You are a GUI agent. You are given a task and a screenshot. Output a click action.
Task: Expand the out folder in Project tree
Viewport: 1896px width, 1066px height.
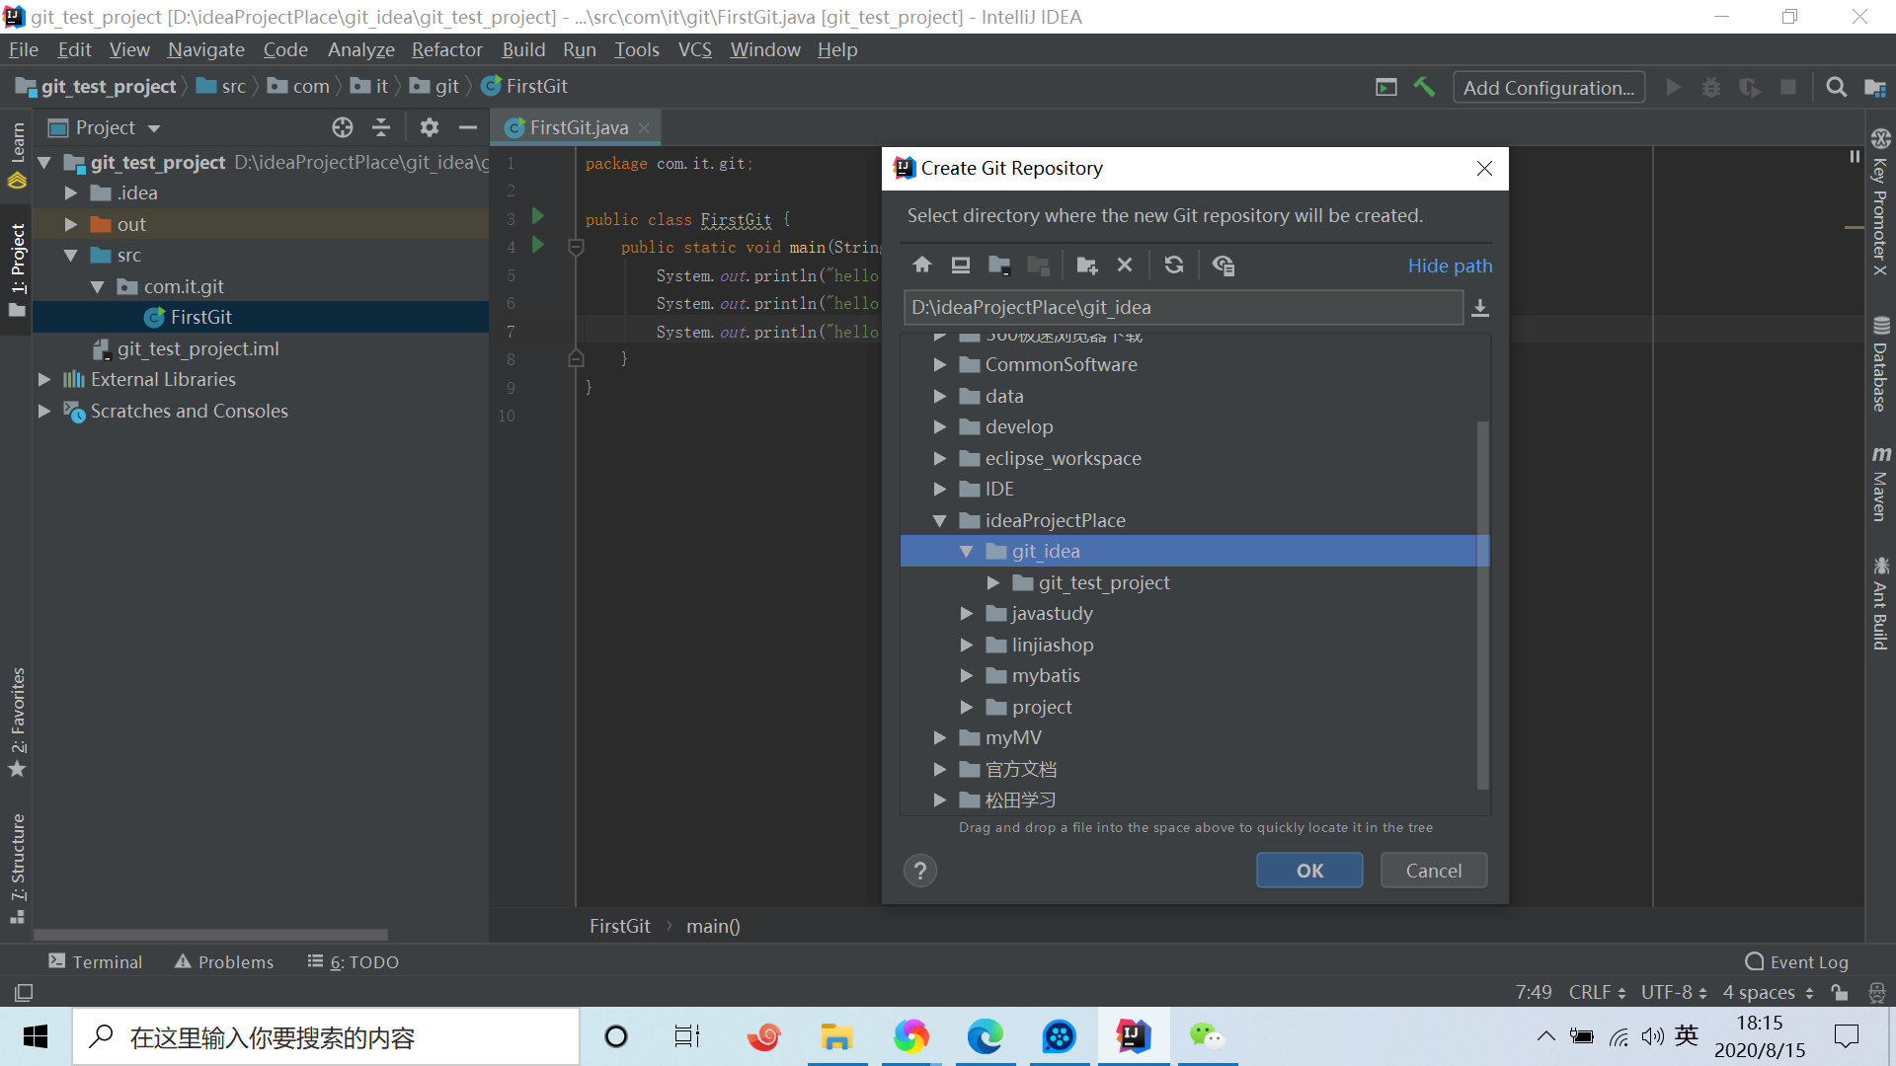(70, 225)
